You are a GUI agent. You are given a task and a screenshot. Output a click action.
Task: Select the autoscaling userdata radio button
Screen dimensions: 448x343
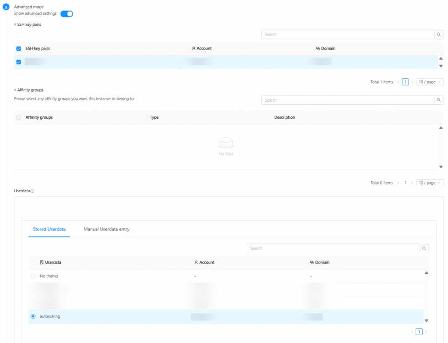click(x=33, y=316)
